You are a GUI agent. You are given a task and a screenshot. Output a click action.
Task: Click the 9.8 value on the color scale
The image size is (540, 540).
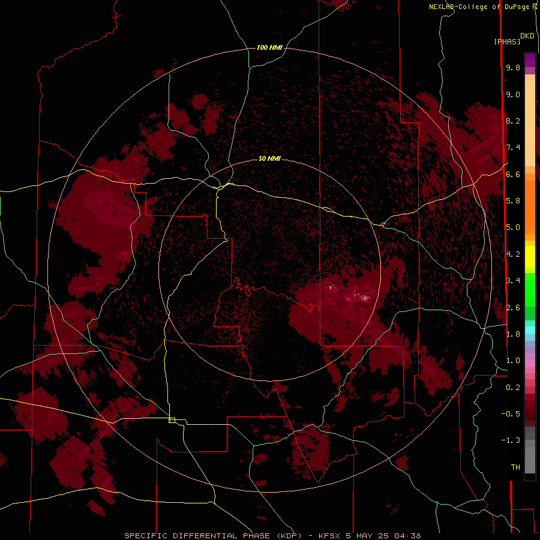[x=513, y=68]
